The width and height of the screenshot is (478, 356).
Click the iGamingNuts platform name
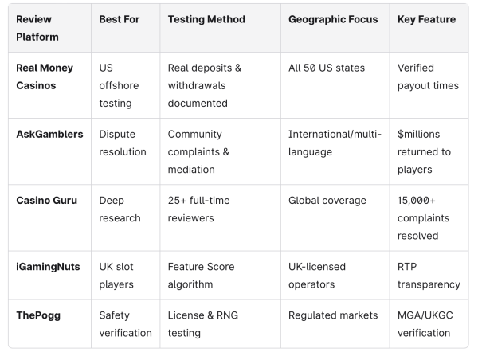pos(48,267)
